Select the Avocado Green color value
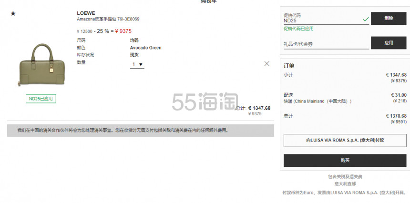 (x=145, y=48)
